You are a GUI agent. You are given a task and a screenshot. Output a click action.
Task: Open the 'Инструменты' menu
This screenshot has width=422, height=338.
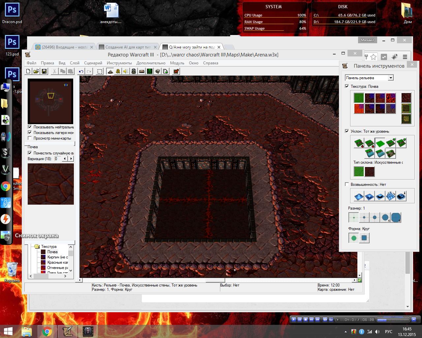119,63
